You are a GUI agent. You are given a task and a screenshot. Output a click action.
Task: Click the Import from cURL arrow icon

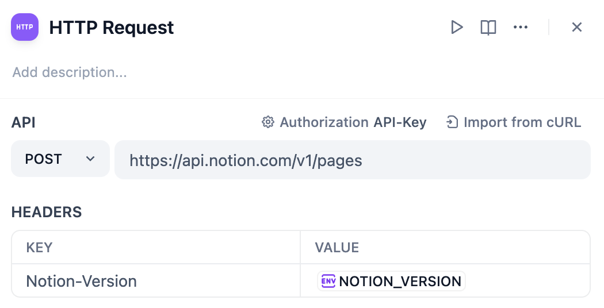pyautogui.click(x=453, y=122)
